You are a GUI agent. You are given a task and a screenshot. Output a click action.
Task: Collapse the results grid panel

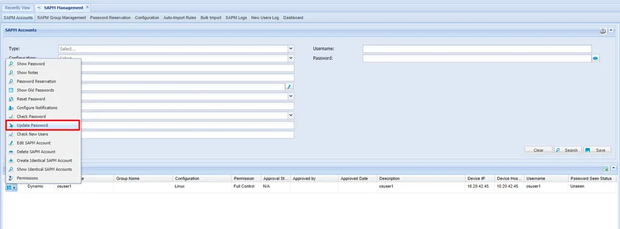pos(612,168)
